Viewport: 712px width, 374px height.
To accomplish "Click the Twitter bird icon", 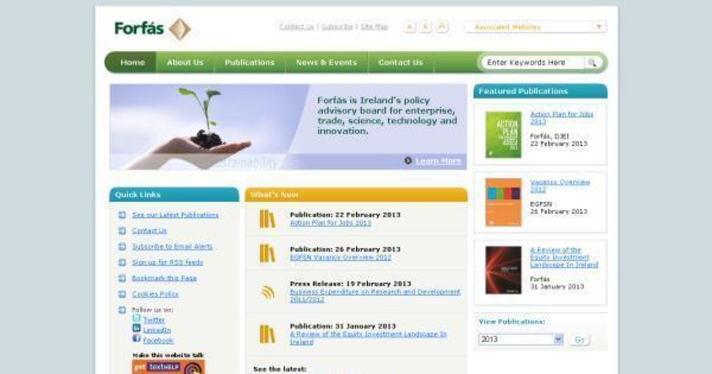I will pos(136,319).
